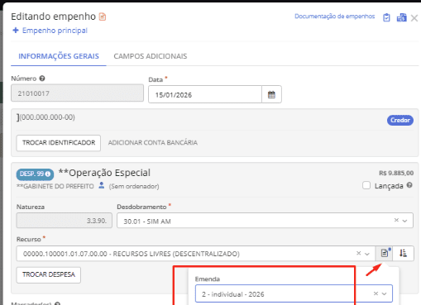
Task: Open the emenda document icon beside Recurso
Action: coord(384,253)
